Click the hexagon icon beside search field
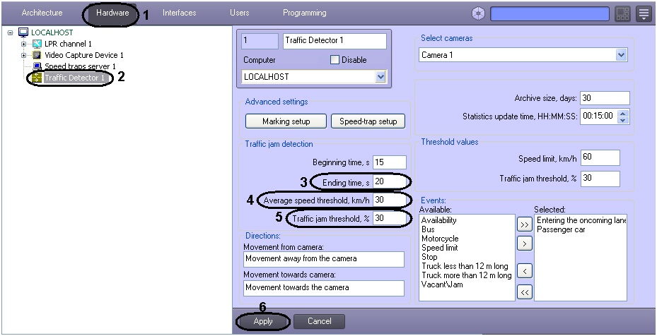Screen dimensions: 657x336 click(x=478, y=14)
